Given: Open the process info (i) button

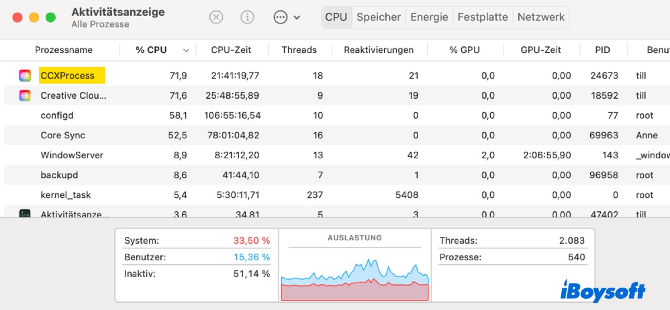Looking at the screenshot, I should [247, 17].
